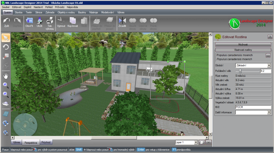Select the zoom-to-area tool
Viewport: 274px width, 153px height.
coord(6,94)
